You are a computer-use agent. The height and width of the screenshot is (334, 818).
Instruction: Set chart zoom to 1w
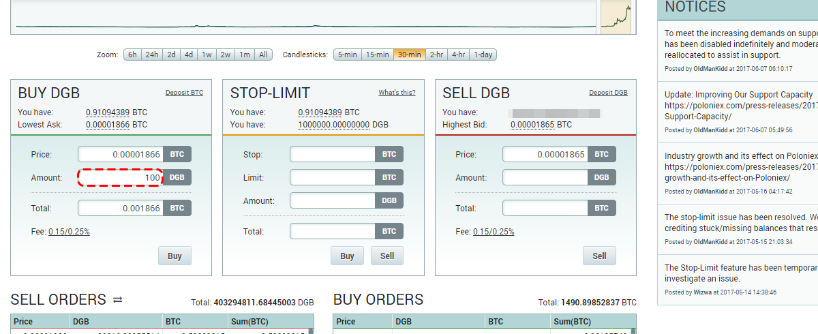click(x=207, y=55)
